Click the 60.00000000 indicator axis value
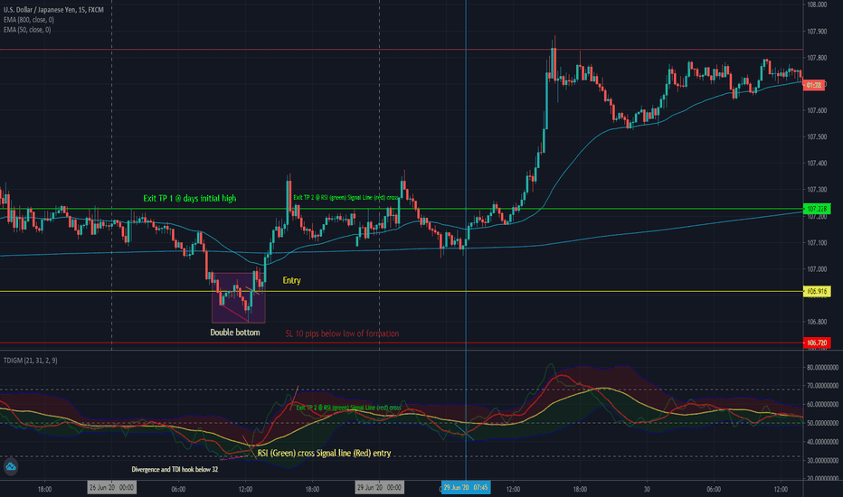The width and height of the screenshot is (843, 497). [822, 405]
